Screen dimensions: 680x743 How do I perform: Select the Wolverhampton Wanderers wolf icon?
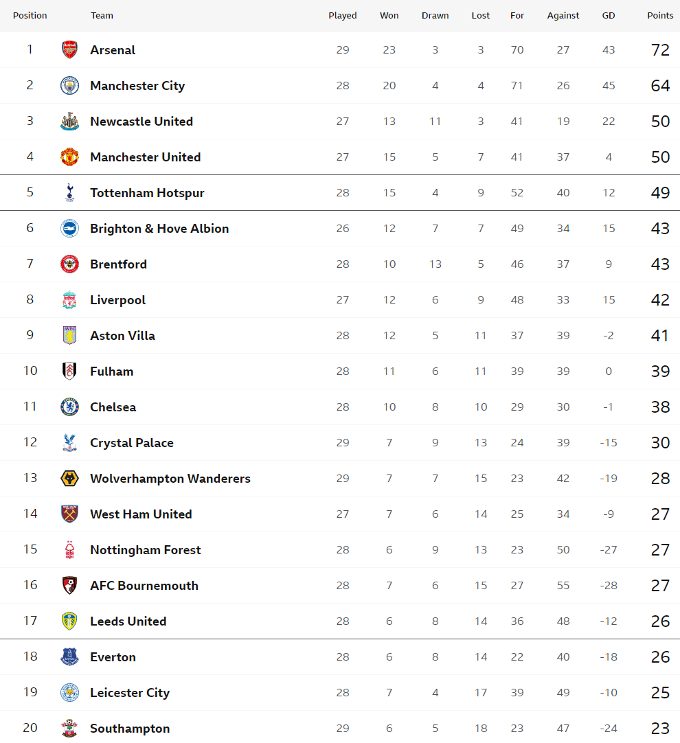pyautogui.click(x=69, y=478)
